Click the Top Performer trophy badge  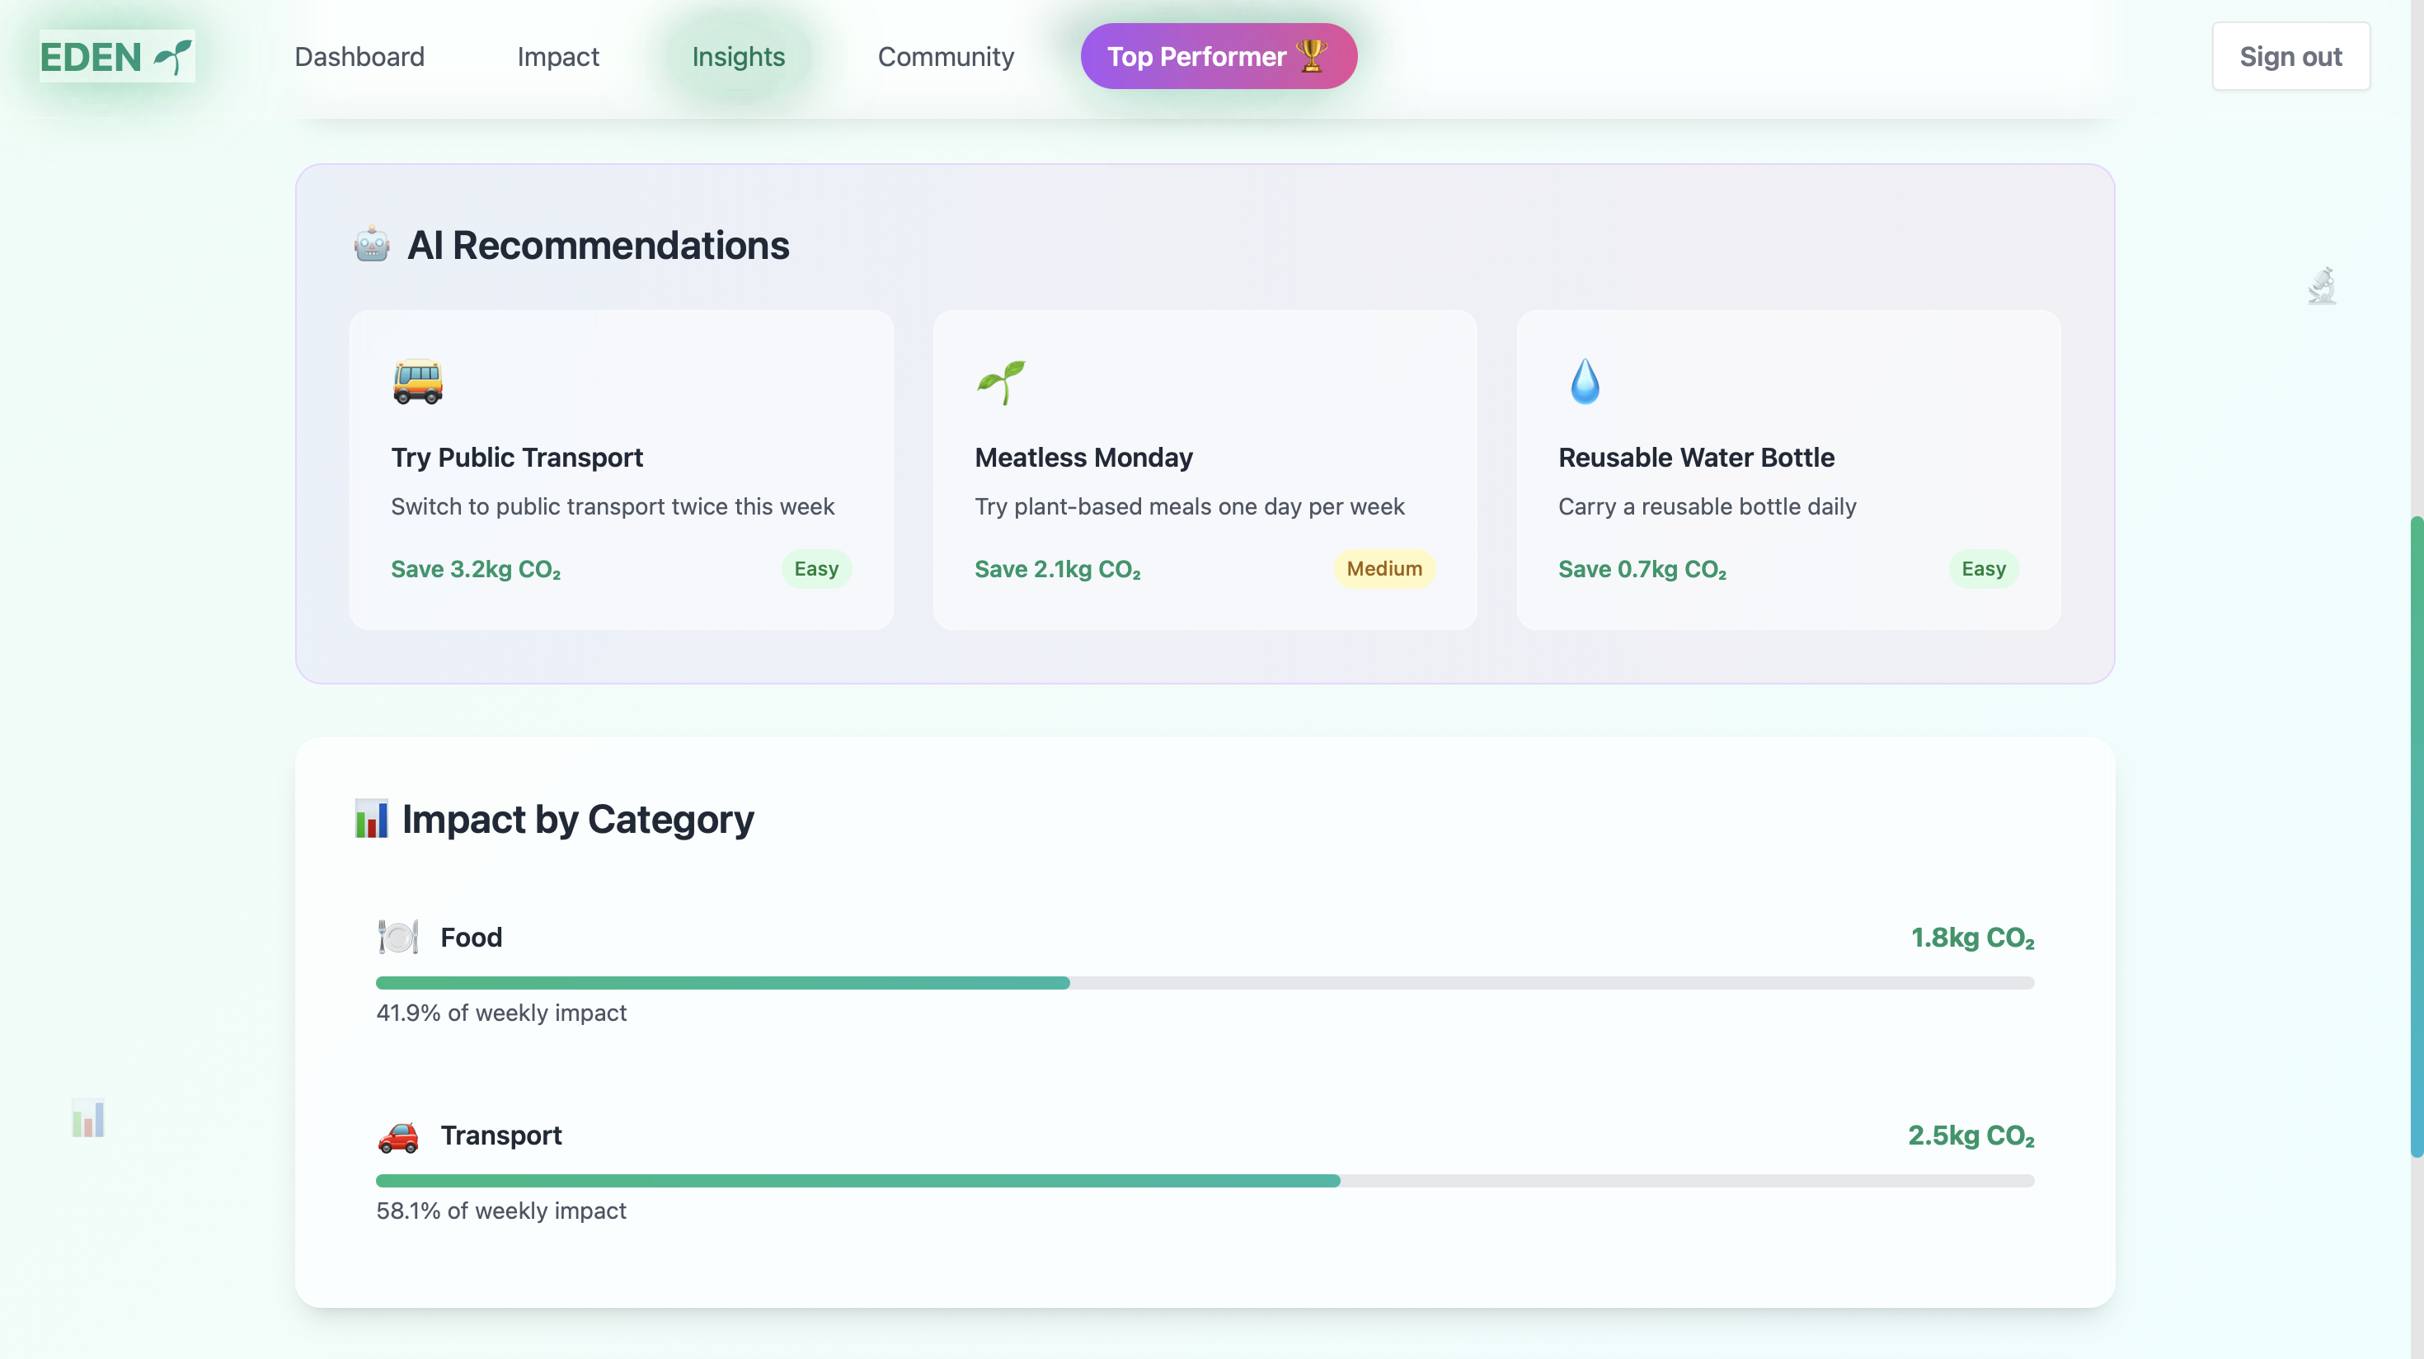1219,56
